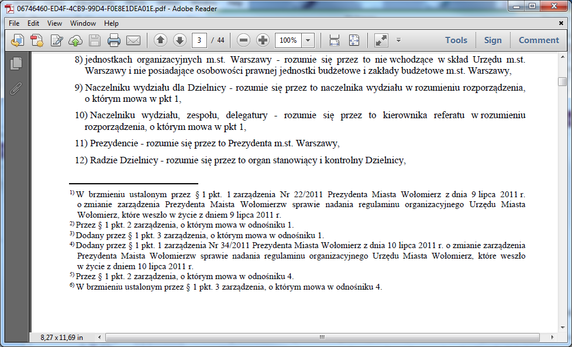Click the vertical scrollbar up arrow
This screenshot has width=572, height=347.
pyautogui.click(x=562, y=56)
